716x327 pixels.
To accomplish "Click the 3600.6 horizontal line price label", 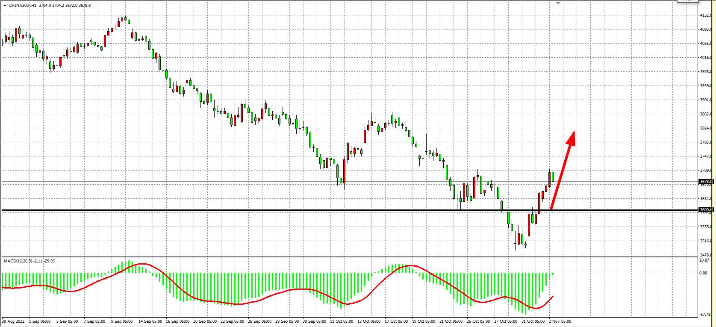I will click(x=705, y=209).
